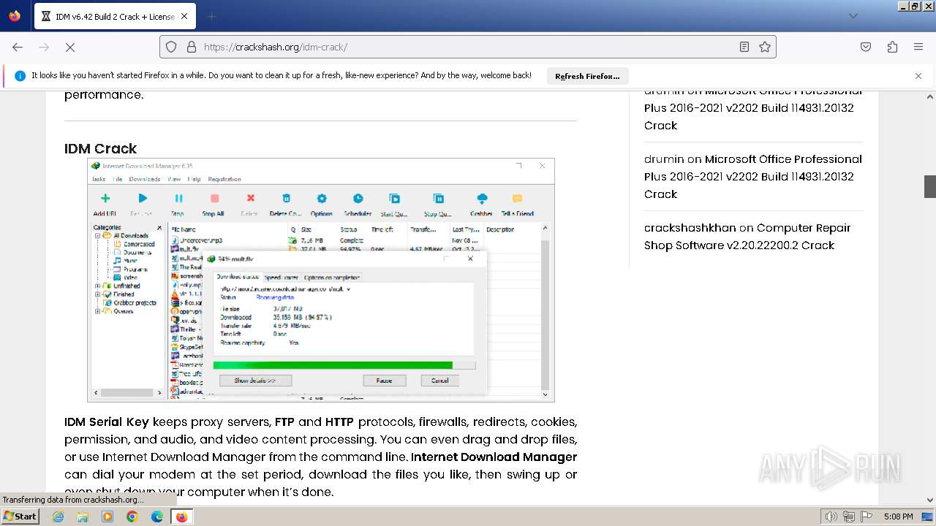936x526 pixels.
Task: Open the Windows Start menu
Action: coord(20,516)
